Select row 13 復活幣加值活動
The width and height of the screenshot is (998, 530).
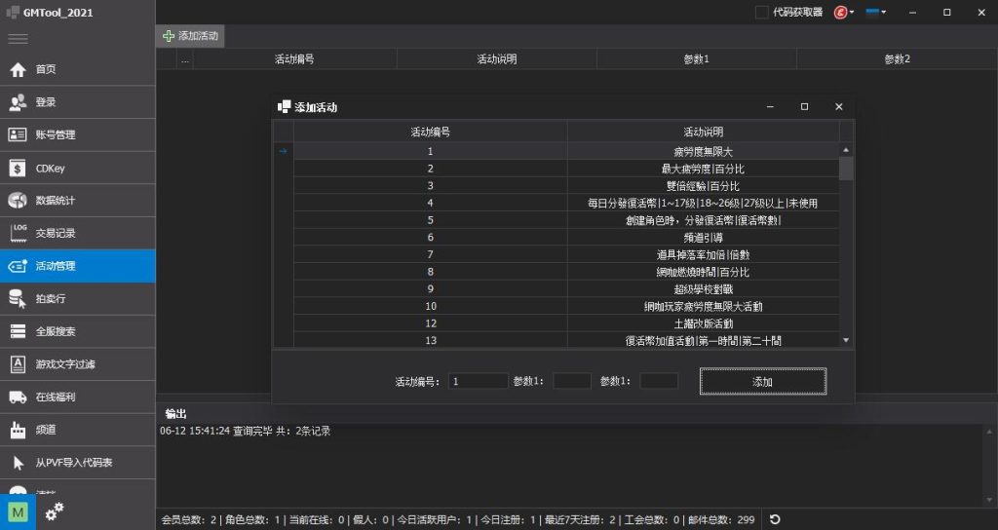[566, 340]
